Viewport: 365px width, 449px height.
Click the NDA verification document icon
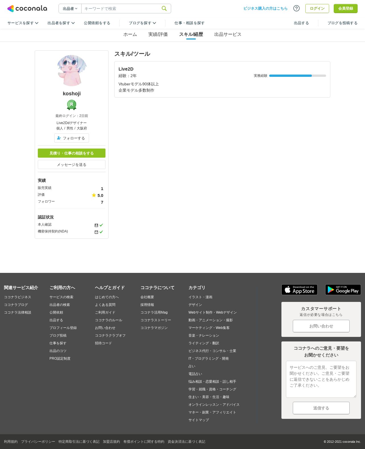[96, 232]
